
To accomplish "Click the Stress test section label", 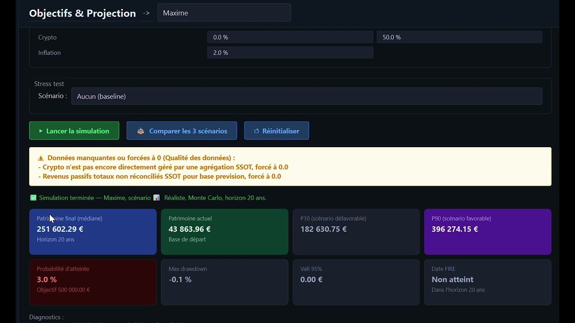I will pyautogui.click(x=49, y=84).
